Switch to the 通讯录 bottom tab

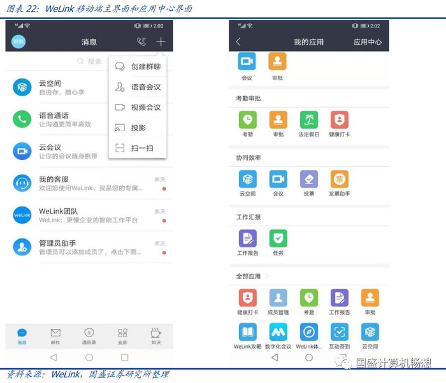(89, 336)
